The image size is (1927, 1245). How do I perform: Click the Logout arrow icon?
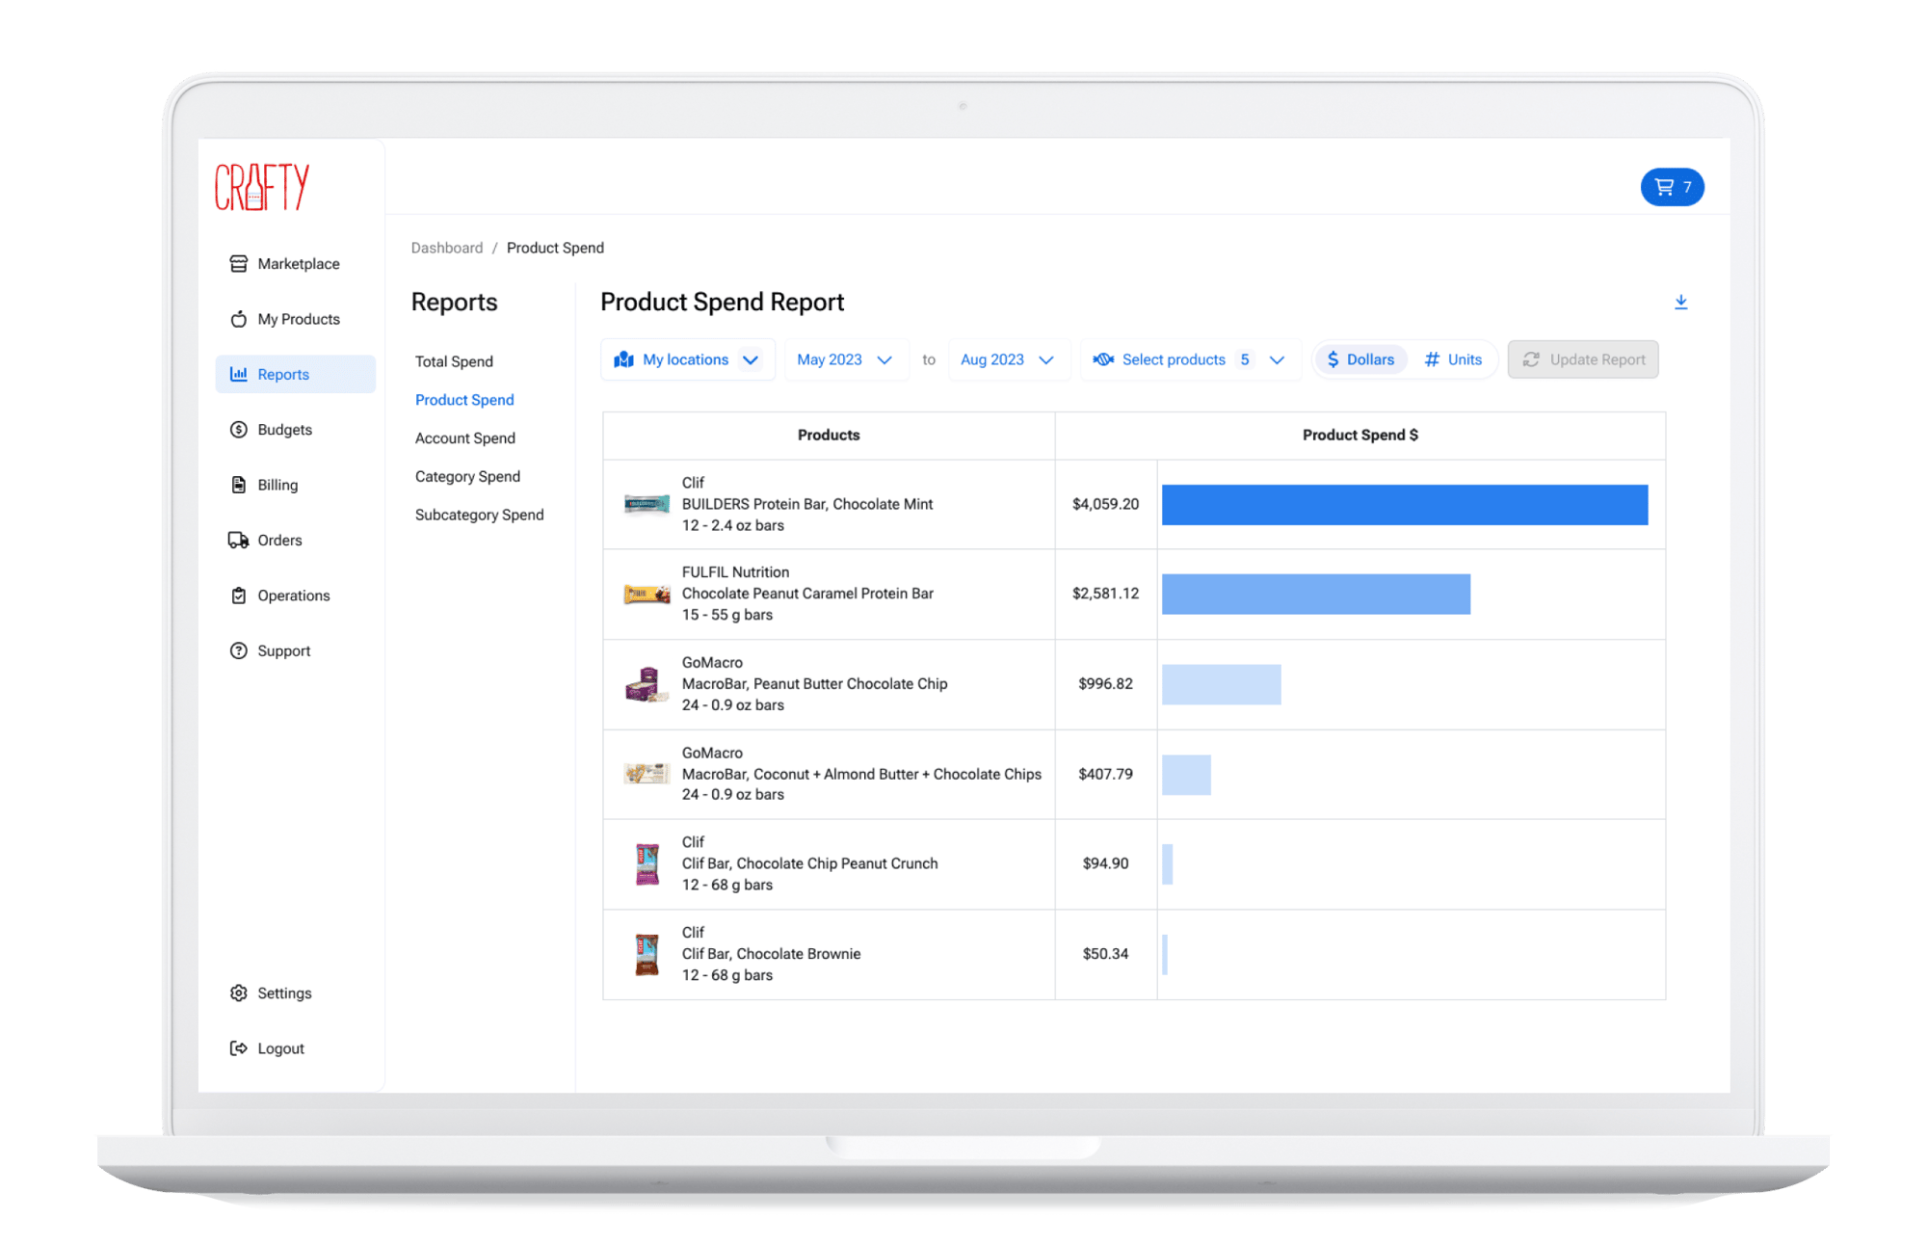click(x=238, y=1048)
